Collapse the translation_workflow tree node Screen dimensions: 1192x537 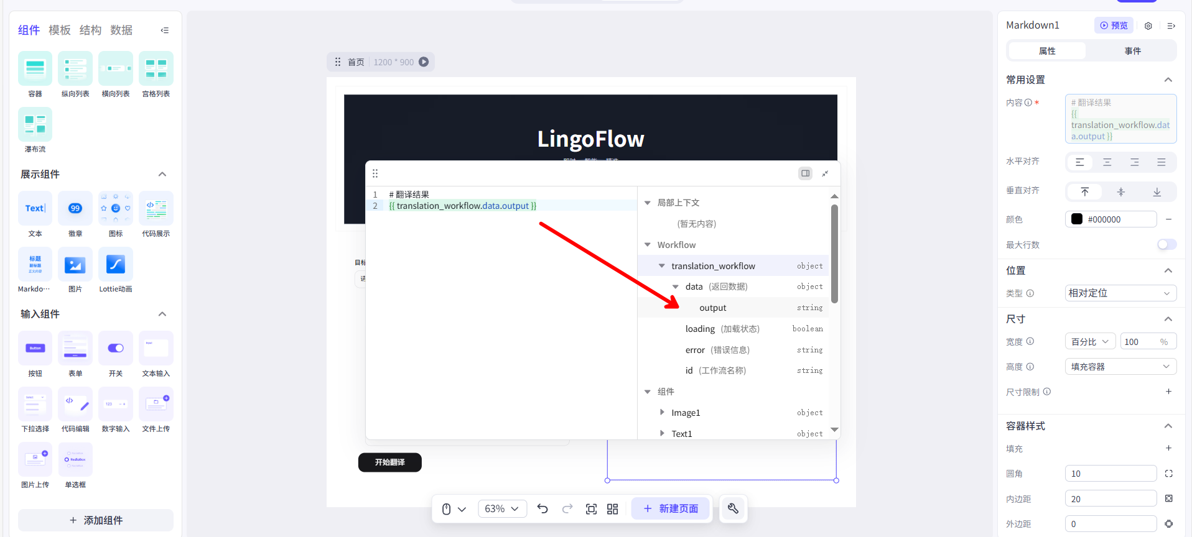(662, 266)
